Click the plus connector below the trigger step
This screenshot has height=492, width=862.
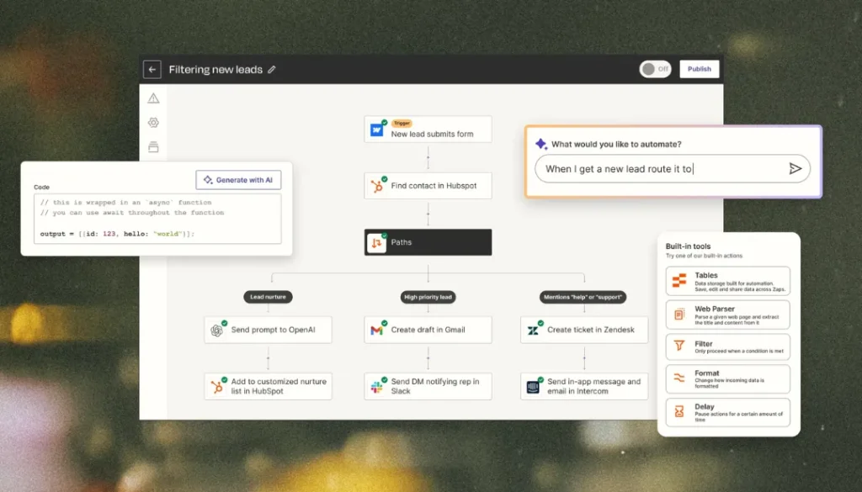tap(428, 157)
